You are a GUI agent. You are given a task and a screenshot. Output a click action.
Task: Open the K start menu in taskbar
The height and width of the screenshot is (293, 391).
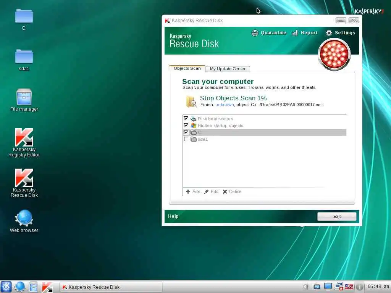(x=6, y=287)
